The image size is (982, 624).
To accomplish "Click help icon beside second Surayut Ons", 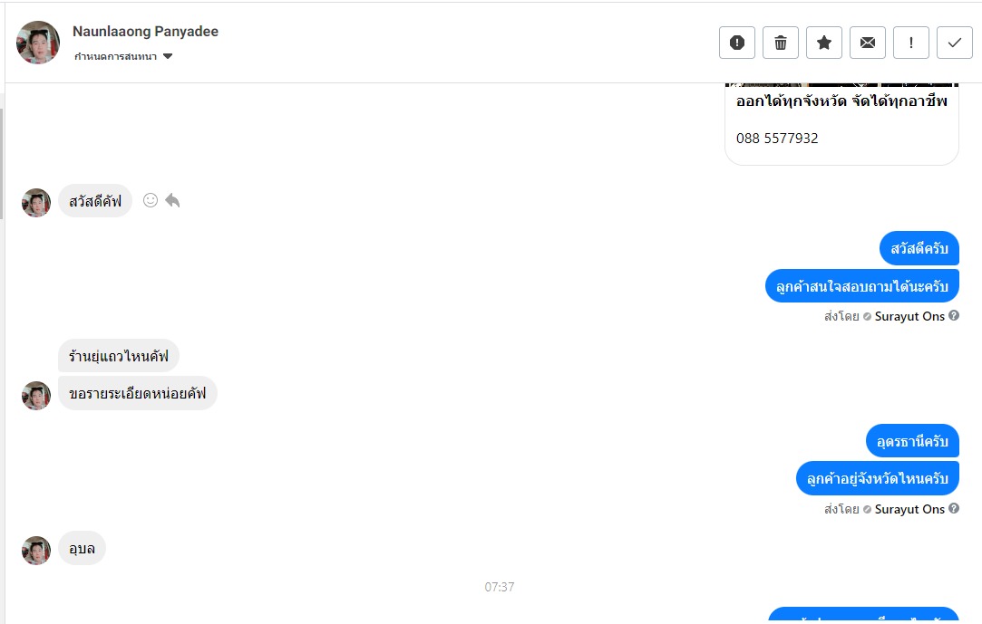I will [x=954, y=508].
